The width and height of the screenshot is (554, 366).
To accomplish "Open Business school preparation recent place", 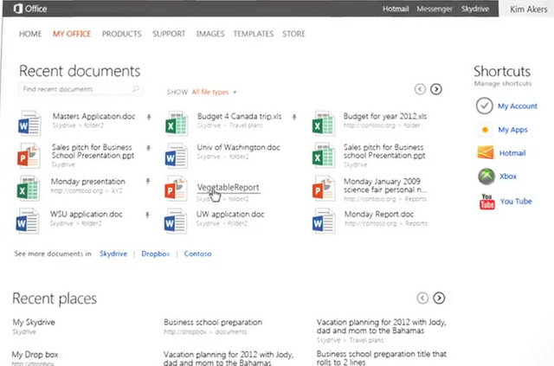I will pos(213,322).
